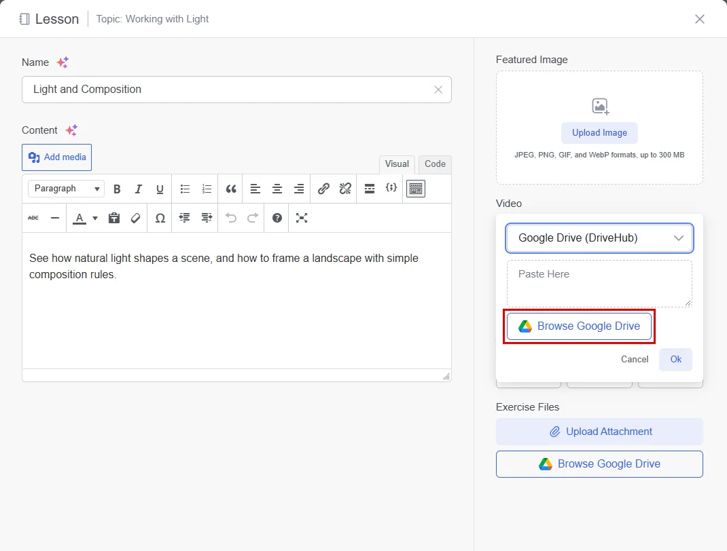This screenshot has width=727, height=551.
Task: Remove link from text
Action: click(x=345, y=189)
